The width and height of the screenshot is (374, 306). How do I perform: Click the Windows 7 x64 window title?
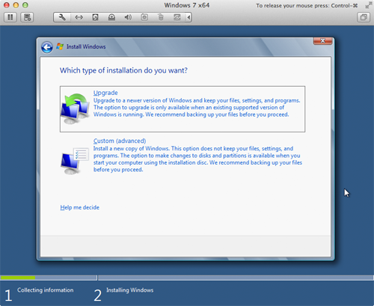187,5
